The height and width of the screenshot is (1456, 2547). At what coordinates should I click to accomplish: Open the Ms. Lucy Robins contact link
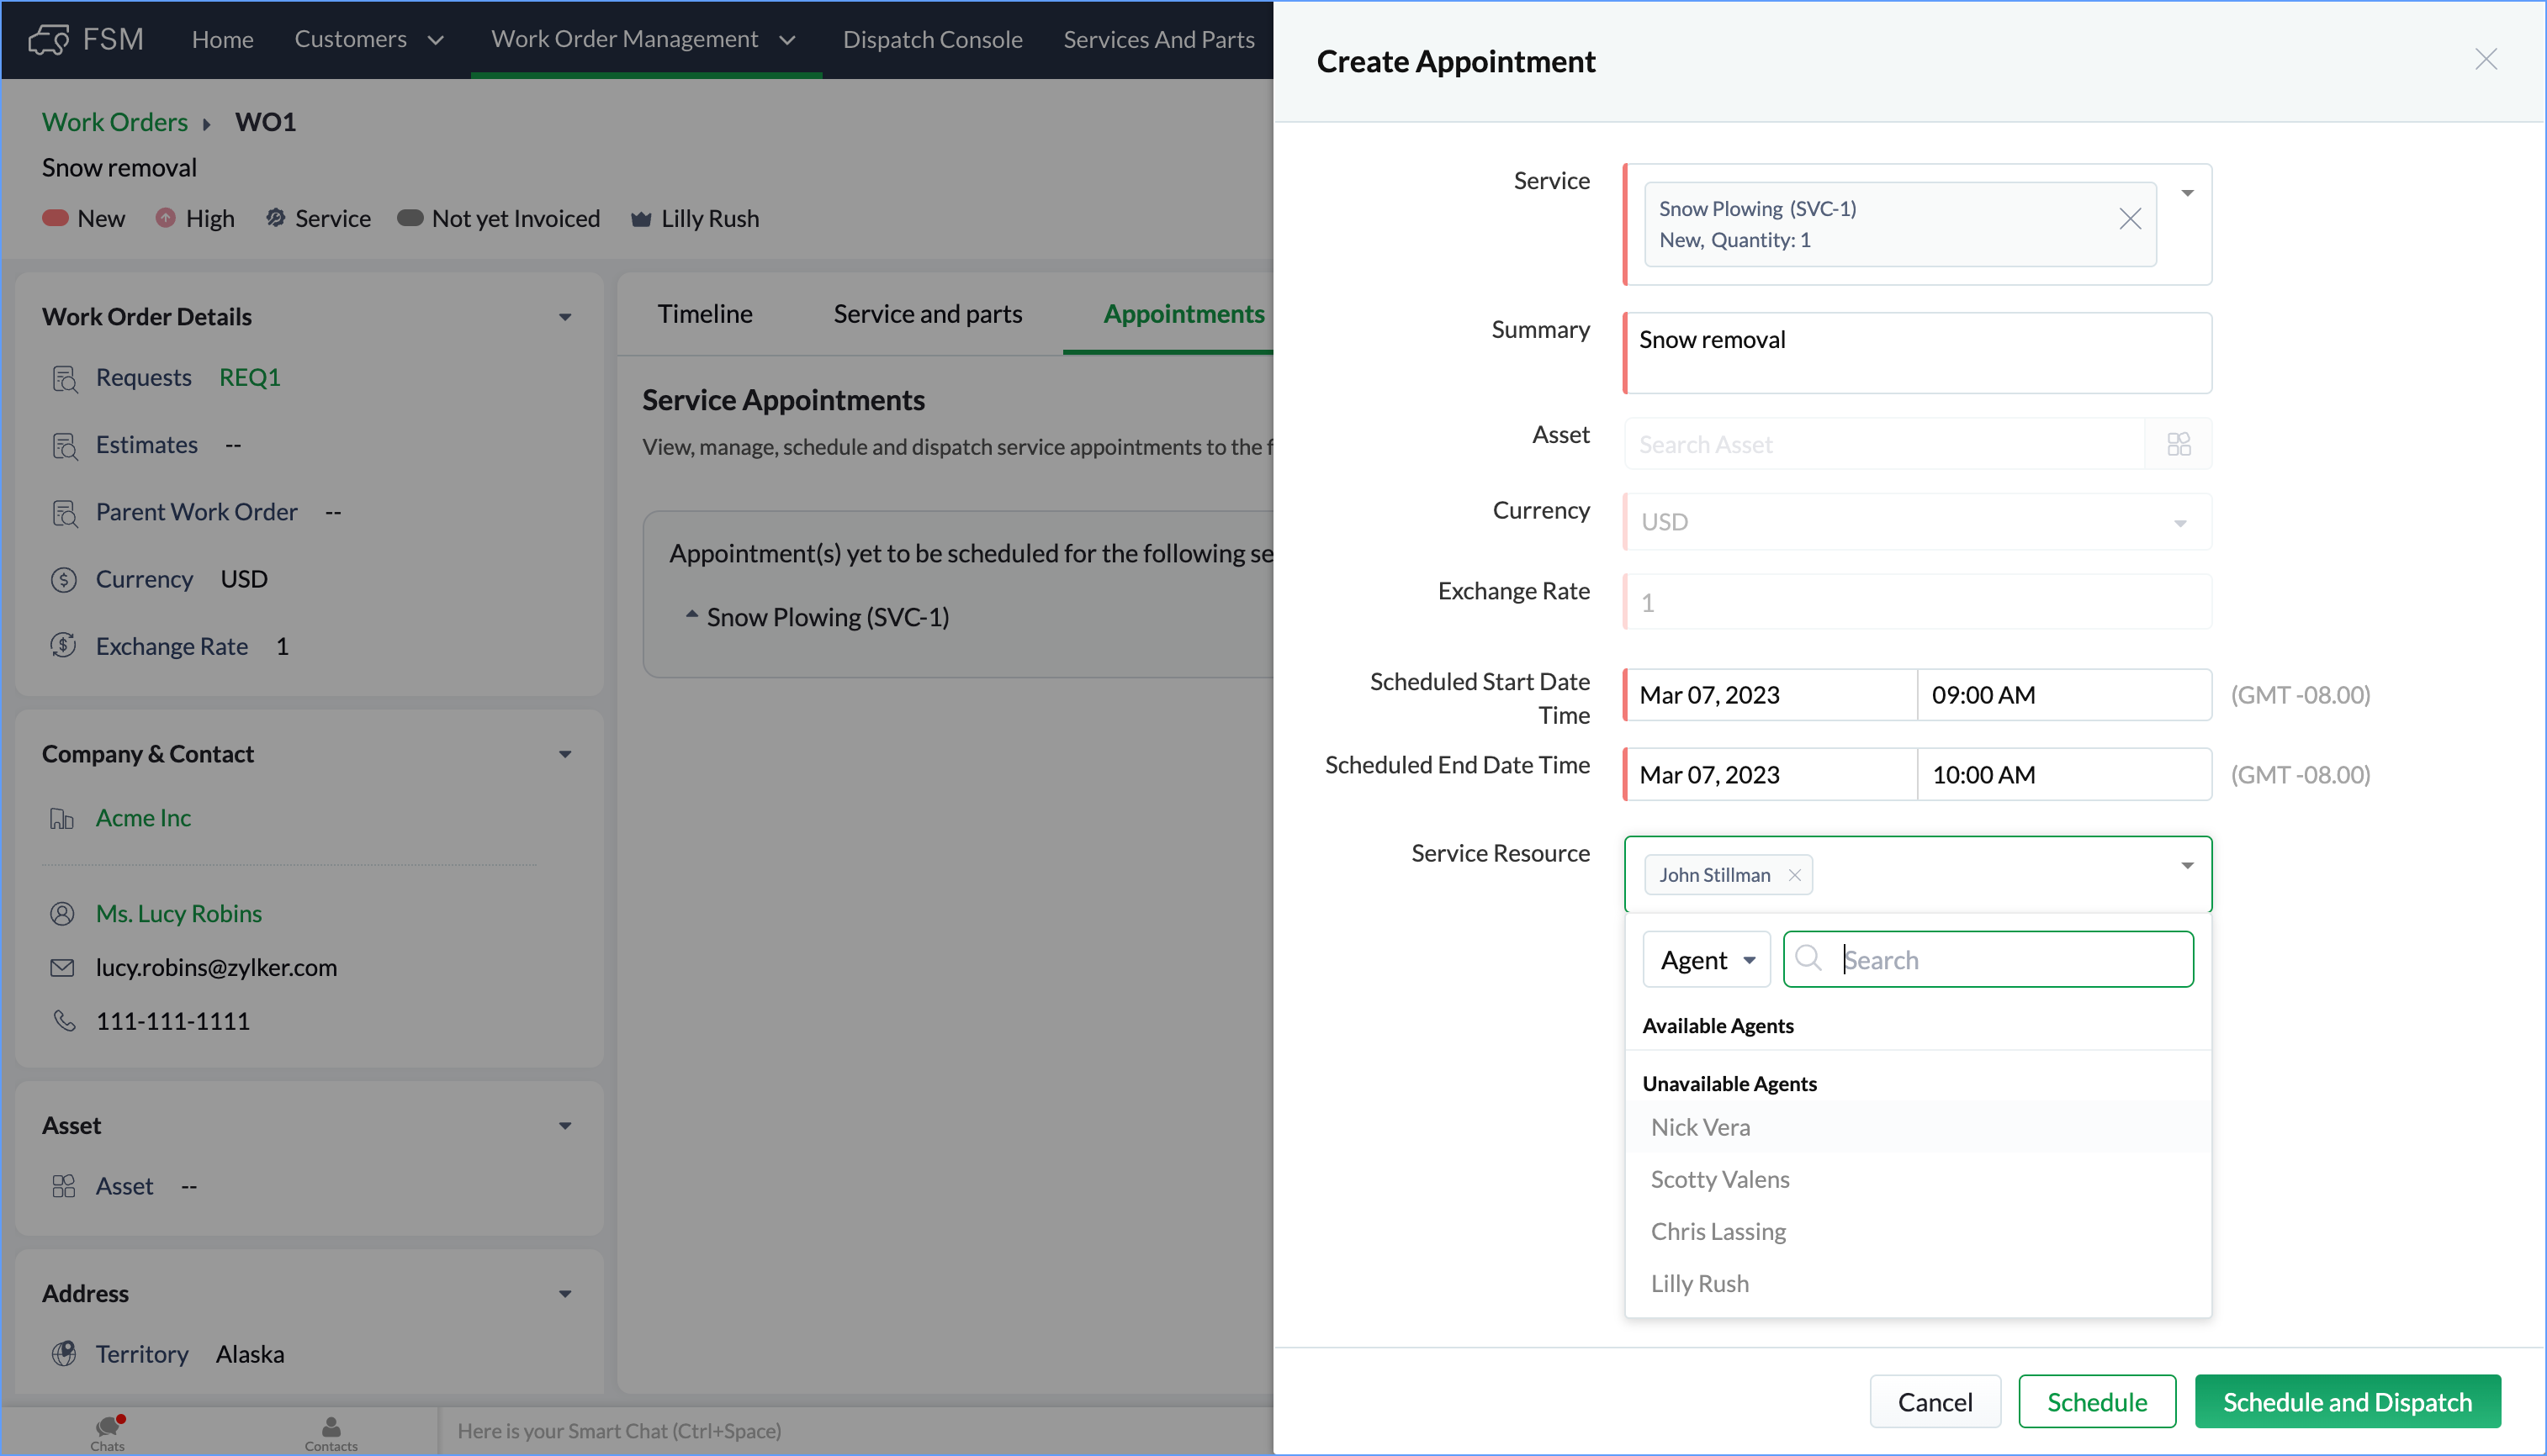(x=178, y=913)
